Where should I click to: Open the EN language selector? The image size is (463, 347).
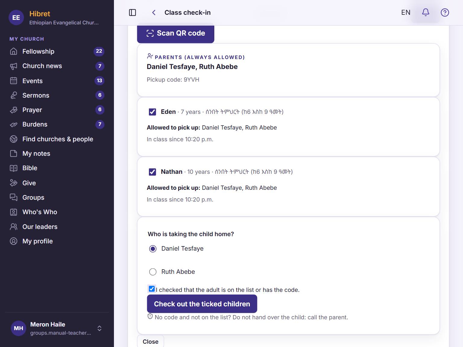coord(406,12)
